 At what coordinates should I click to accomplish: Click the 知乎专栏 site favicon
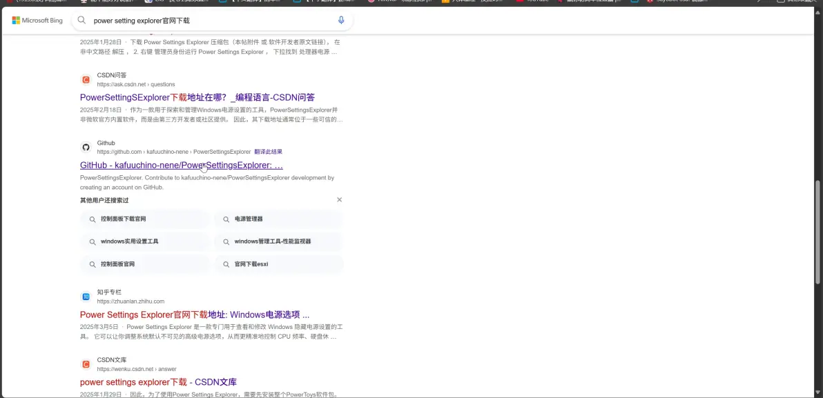[x=86, y=297]
